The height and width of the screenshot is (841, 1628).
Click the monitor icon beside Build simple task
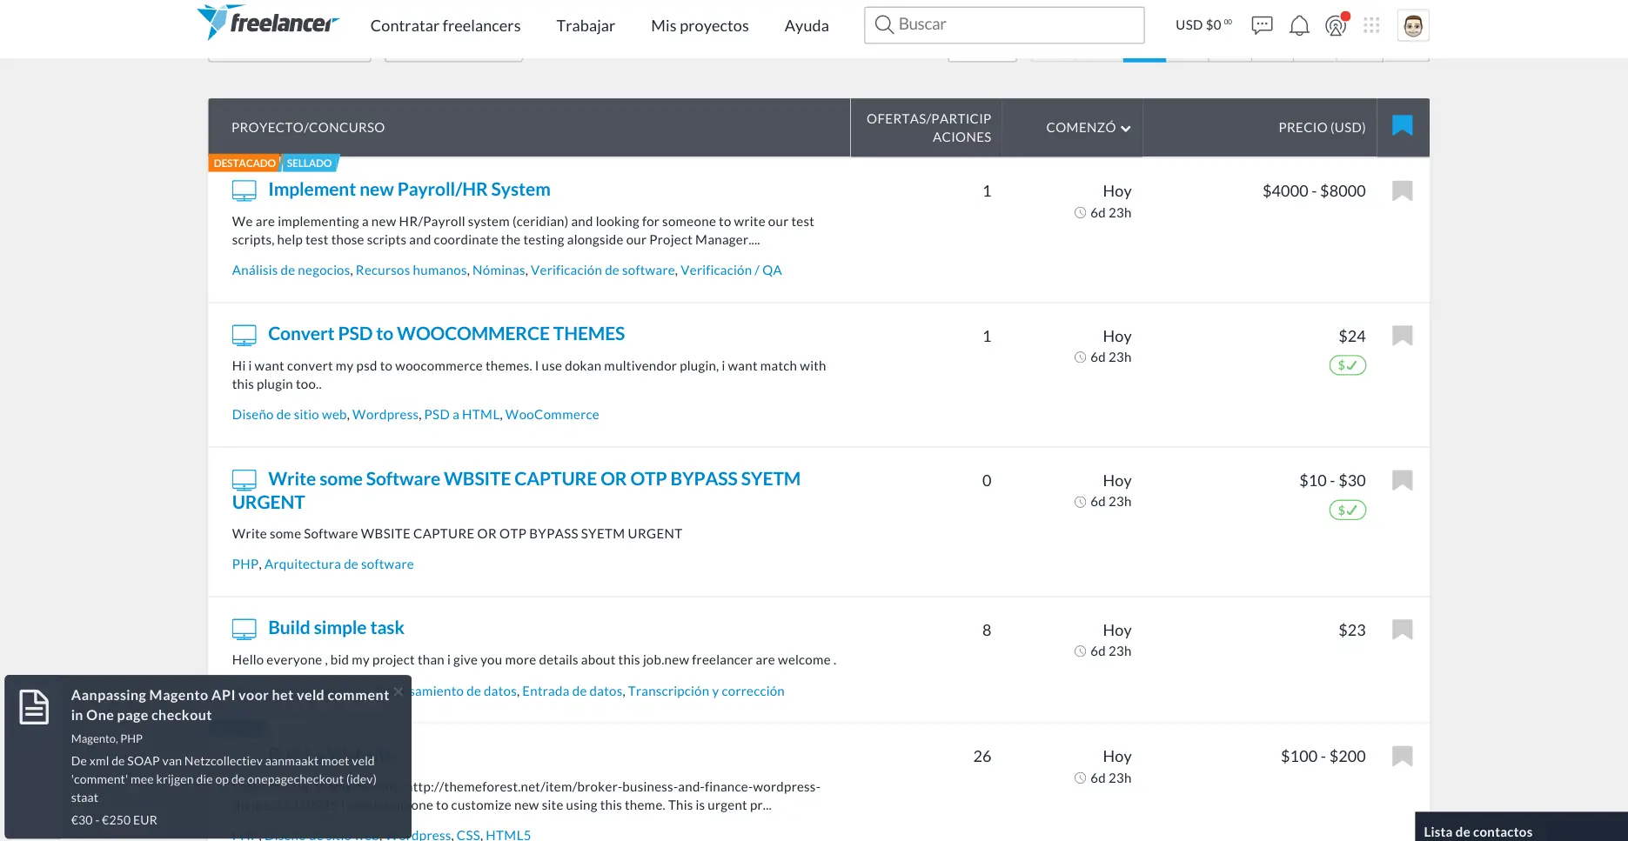pos(245,628)
